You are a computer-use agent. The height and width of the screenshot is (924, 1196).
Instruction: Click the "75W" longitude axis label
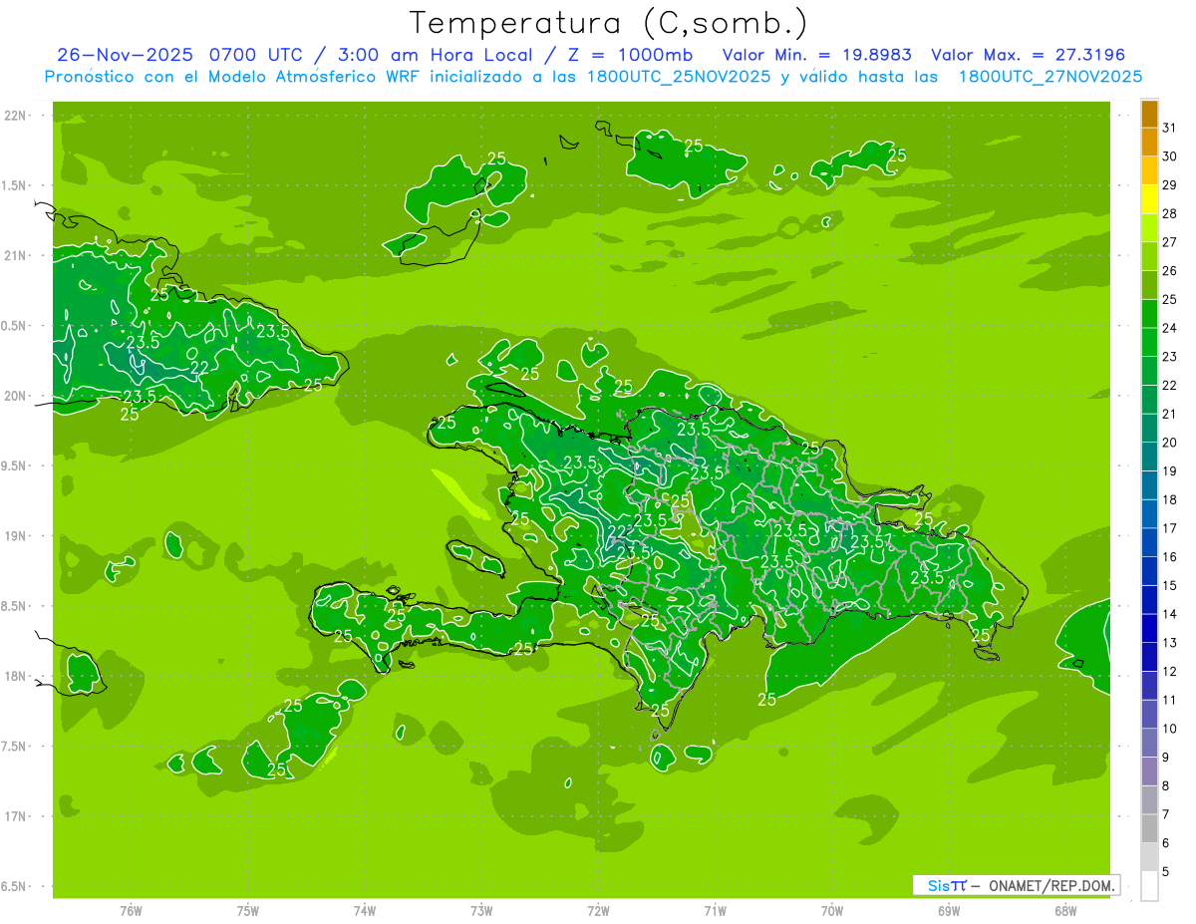click(248, 910)
